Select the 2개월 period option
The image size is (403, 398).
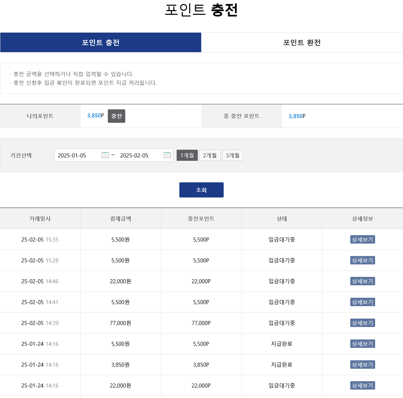(210, 155)
